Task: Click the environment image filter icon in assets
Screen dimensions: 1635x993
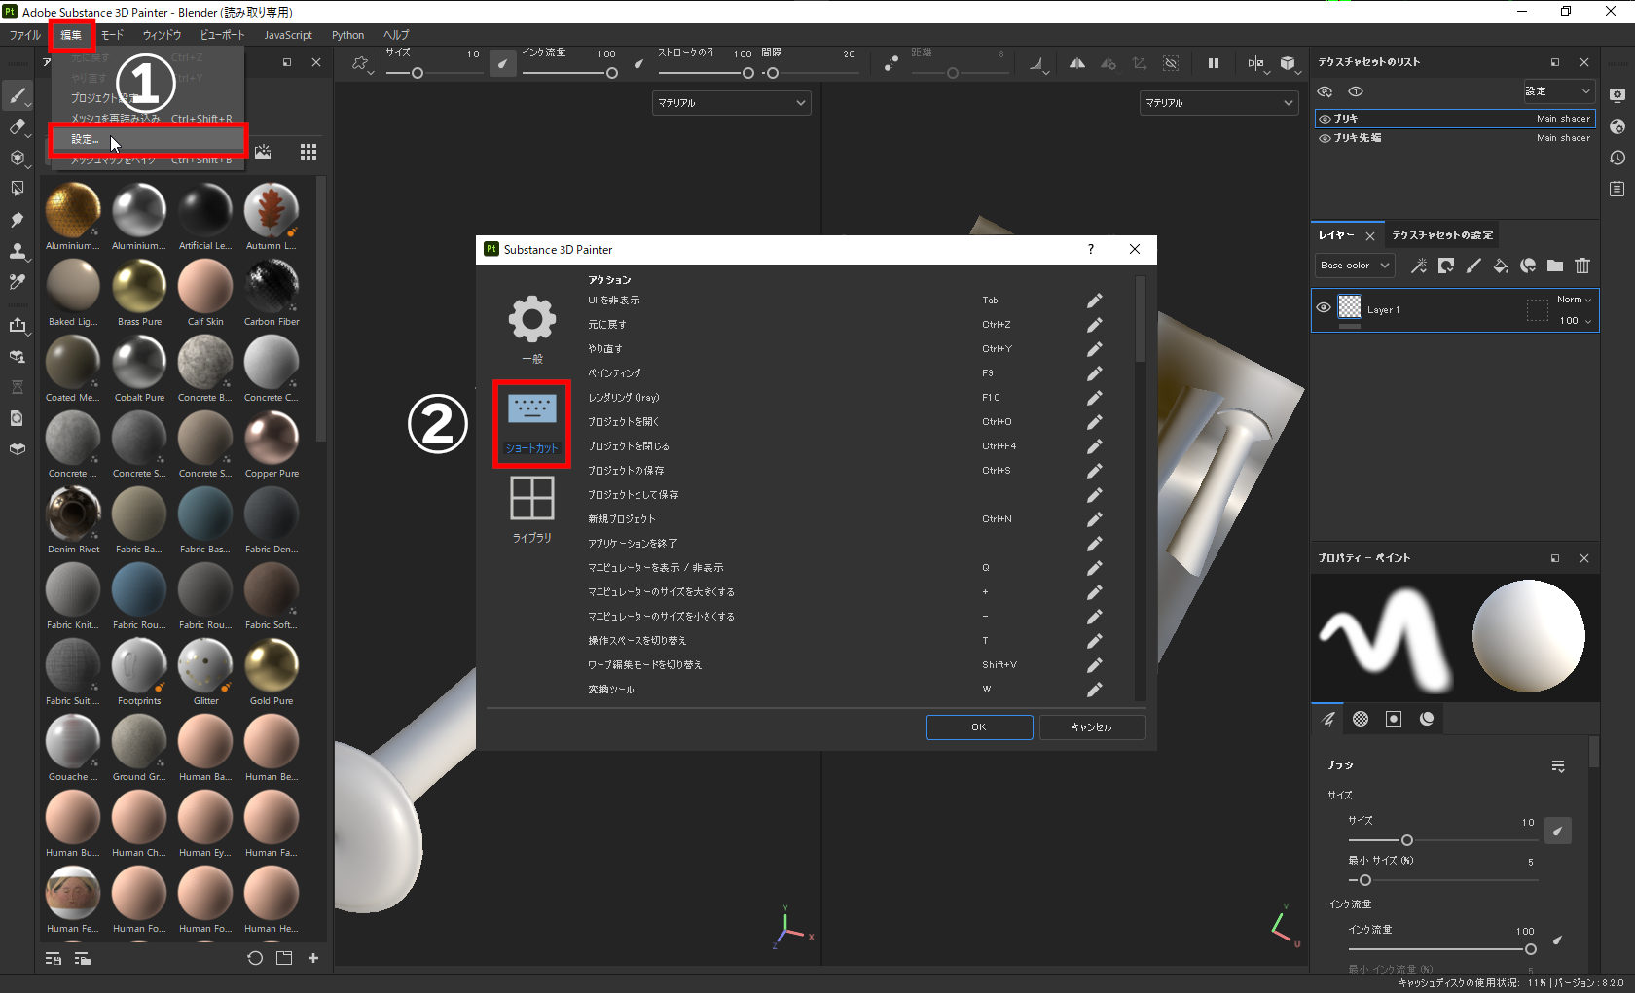Action: point(263,152)
